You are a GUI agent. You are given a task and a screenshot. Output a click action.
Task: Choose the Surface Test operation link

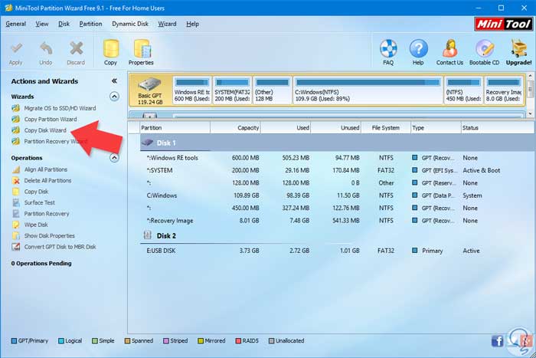click(x=40, y=202)
